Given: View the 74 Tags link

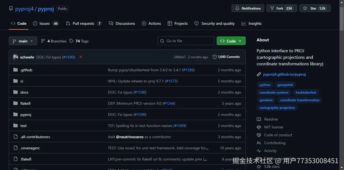Looking at the screenshot, I should pyautogui.click(x=79, y=41).
